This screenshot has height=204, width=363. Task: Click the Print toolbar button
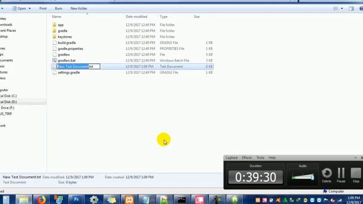click(43, 8)
